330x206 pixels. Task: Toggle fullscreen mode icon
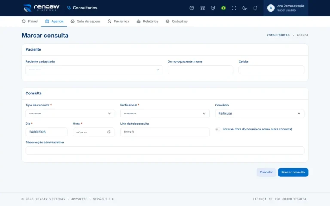(x=234, y=8)
